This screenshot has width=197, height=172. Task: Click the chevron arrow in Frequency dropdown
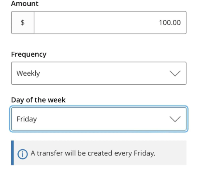pyautogui.click(x=175, y=73)
